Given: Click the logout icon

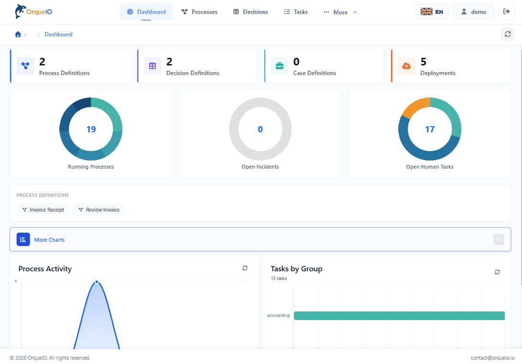Looking at the screenshot, I should coord(506,11).
